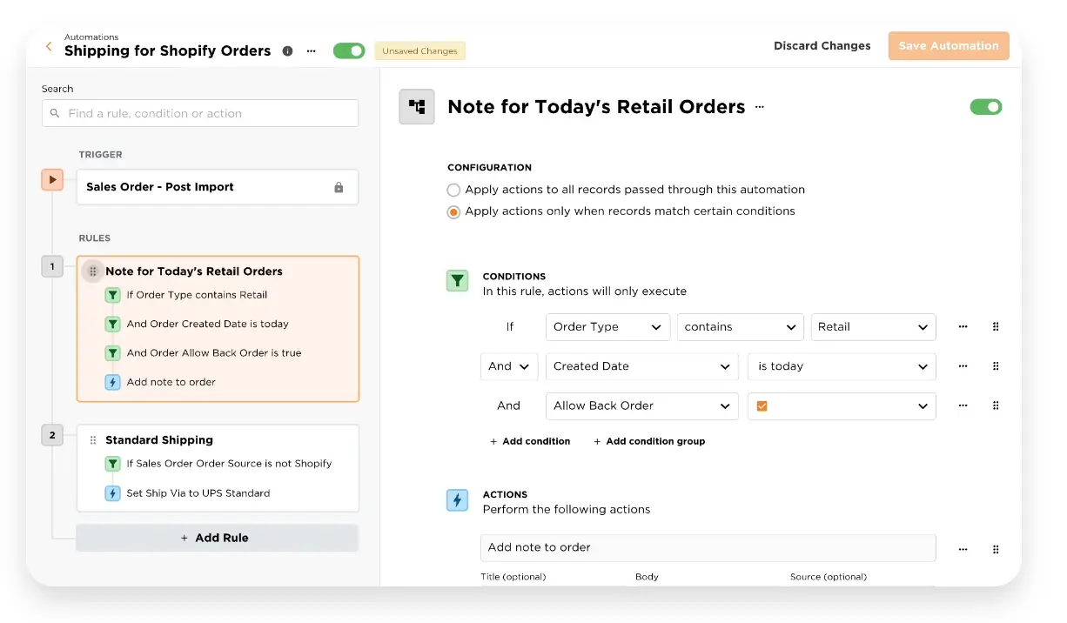The width and height of the screenshot is (1067, 623).
Task: Click rule number 1 badge
Action: pos(52,267)
